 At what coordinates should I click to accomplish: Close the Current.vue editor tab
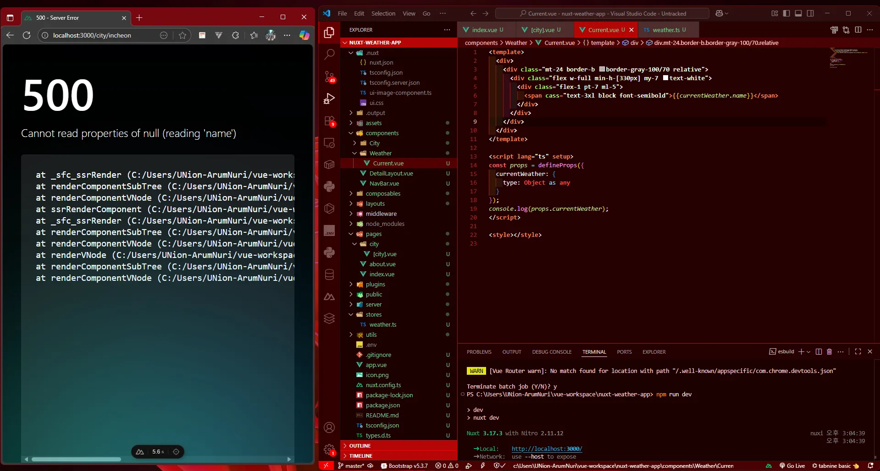[x=631, y=30]
